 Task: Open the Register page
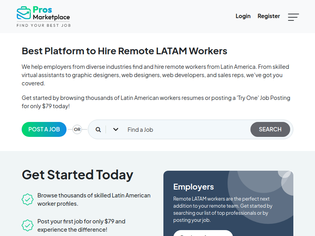coord(269,16)
